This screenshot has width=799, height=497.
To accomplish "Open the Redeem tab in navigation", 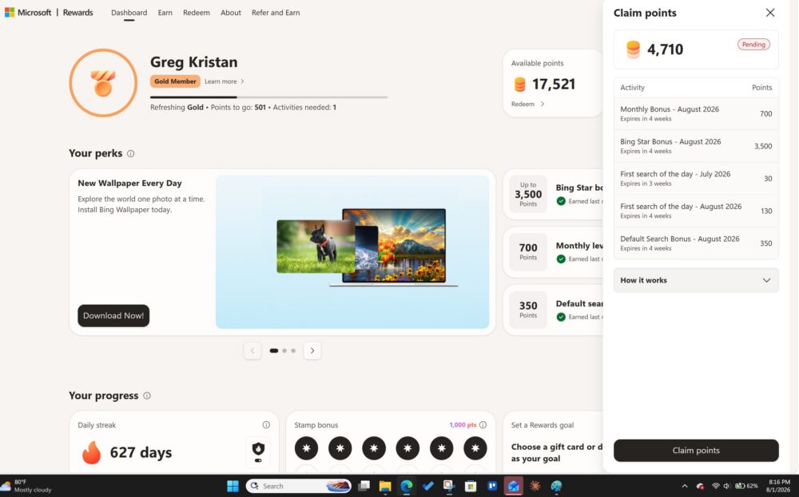I will coord(197,13).
